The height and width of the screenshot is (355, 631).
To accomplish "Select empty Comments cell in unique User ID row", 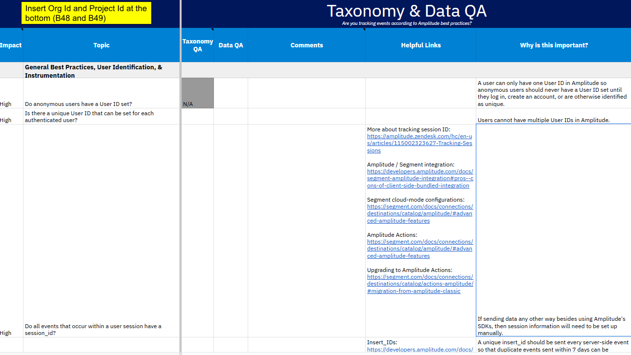I will point(306,117).
